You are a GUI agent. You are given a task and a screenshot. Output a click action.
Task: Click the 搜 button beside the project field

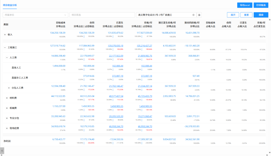click(x=199, y=15)
